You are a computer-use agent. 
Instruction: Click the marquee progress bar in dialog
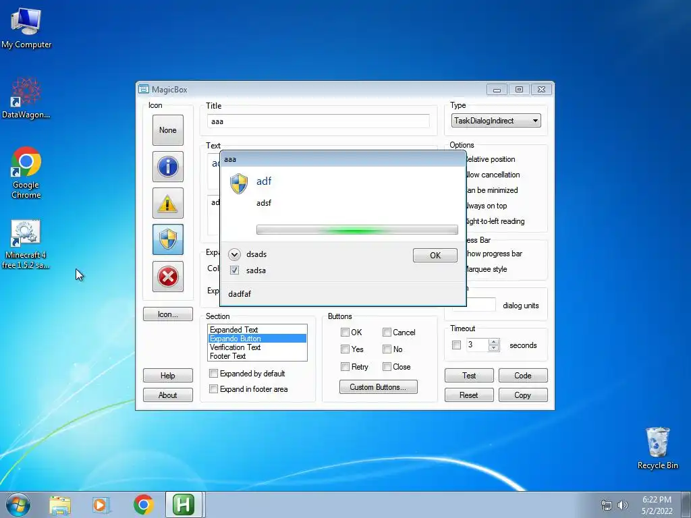point(357,230)
